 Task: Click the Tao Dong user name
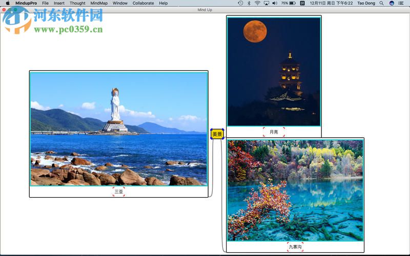tap(366, 3)
